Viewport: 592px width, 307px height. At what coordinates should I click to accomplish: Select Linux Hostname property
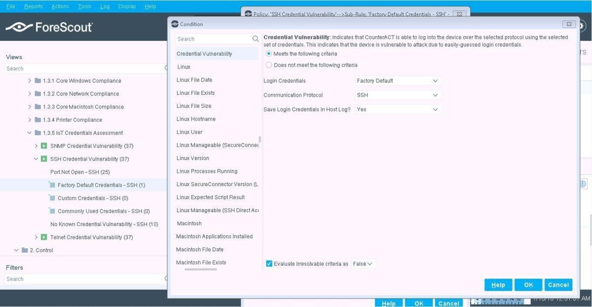click(196, 119)
